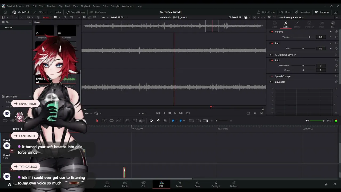Toggle the Pan section enable switch

pyautogui.click(x=272, y=43)
